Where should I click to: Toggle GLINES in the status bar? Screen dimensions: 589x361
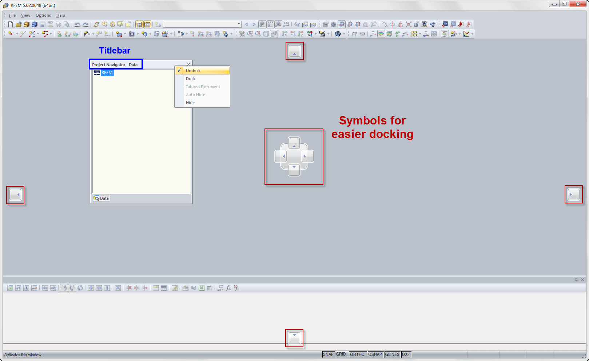[392, 354]
